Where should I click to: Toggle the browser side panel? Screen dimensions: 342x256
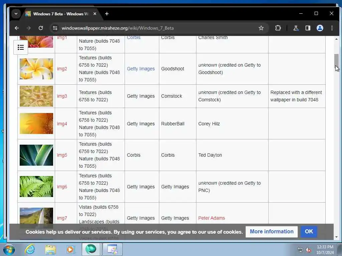[x=308, y=28]
